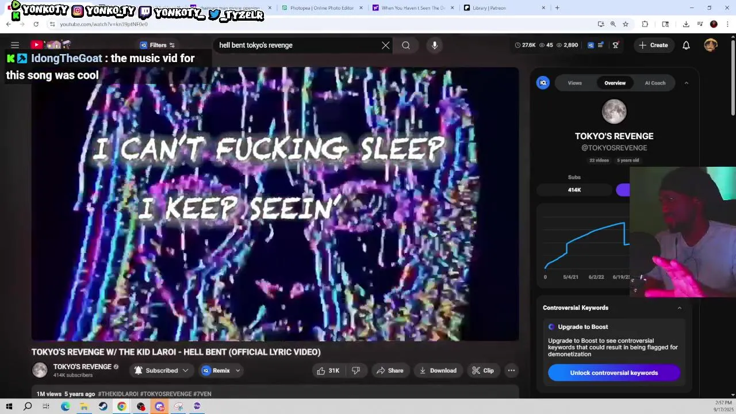The image size is (736, 414).
Task: Open YouTube notifications bell
Action: pyautogui.click(x=686, y=45)
